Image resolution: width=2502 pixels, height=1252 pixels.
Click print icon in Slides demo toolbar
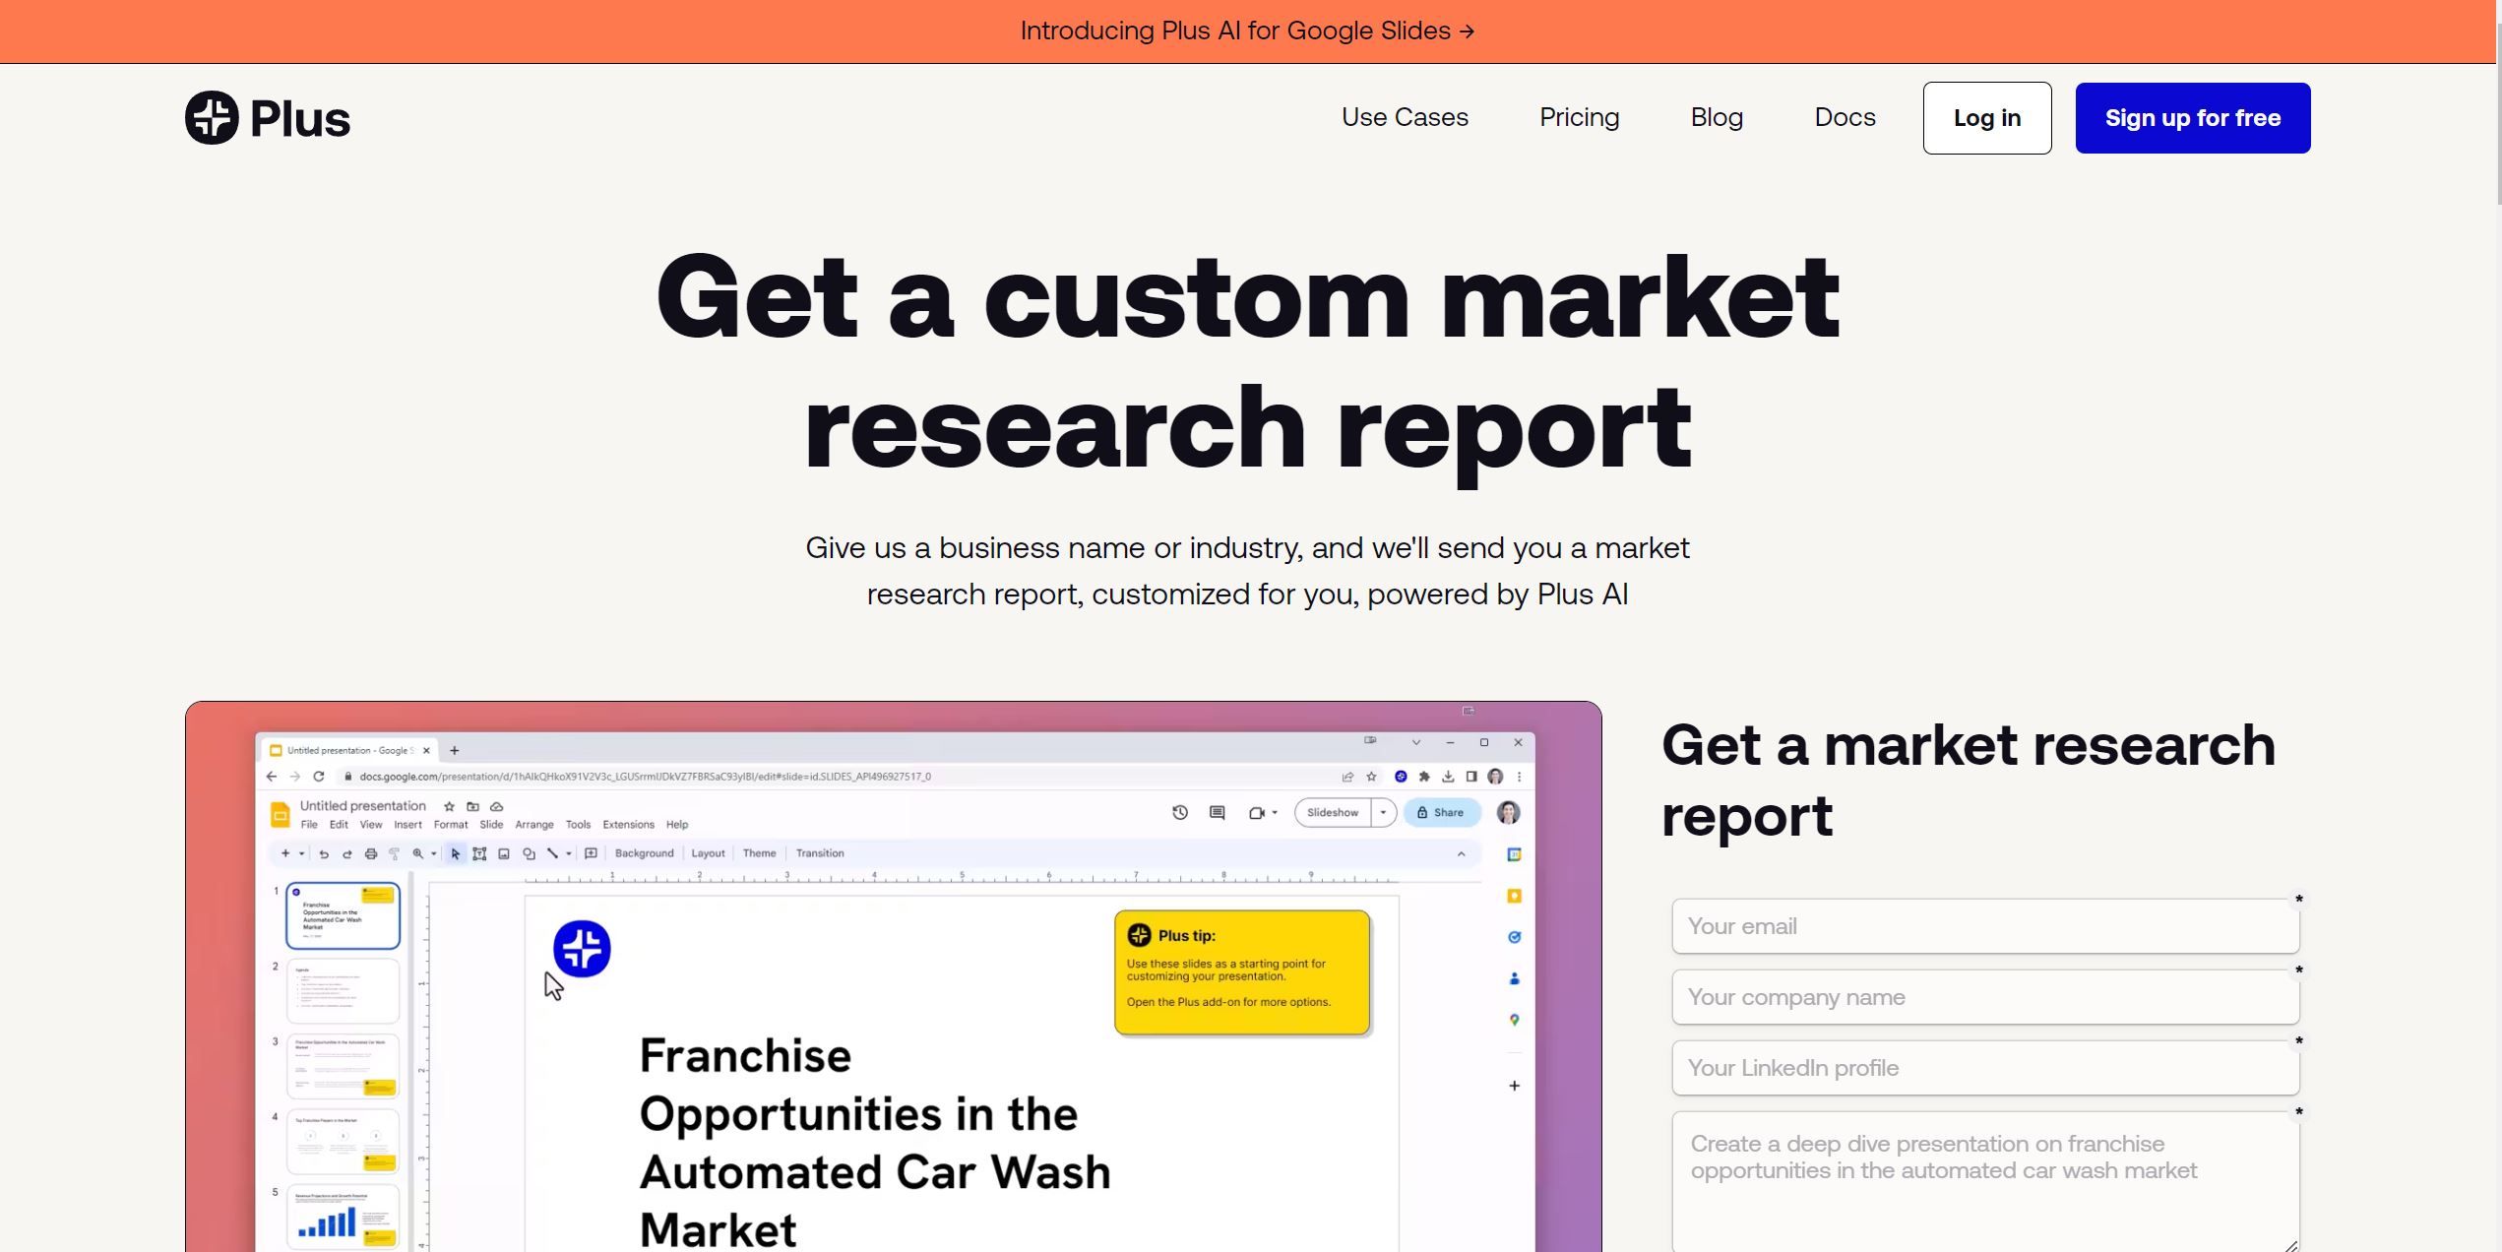[370, 854]
